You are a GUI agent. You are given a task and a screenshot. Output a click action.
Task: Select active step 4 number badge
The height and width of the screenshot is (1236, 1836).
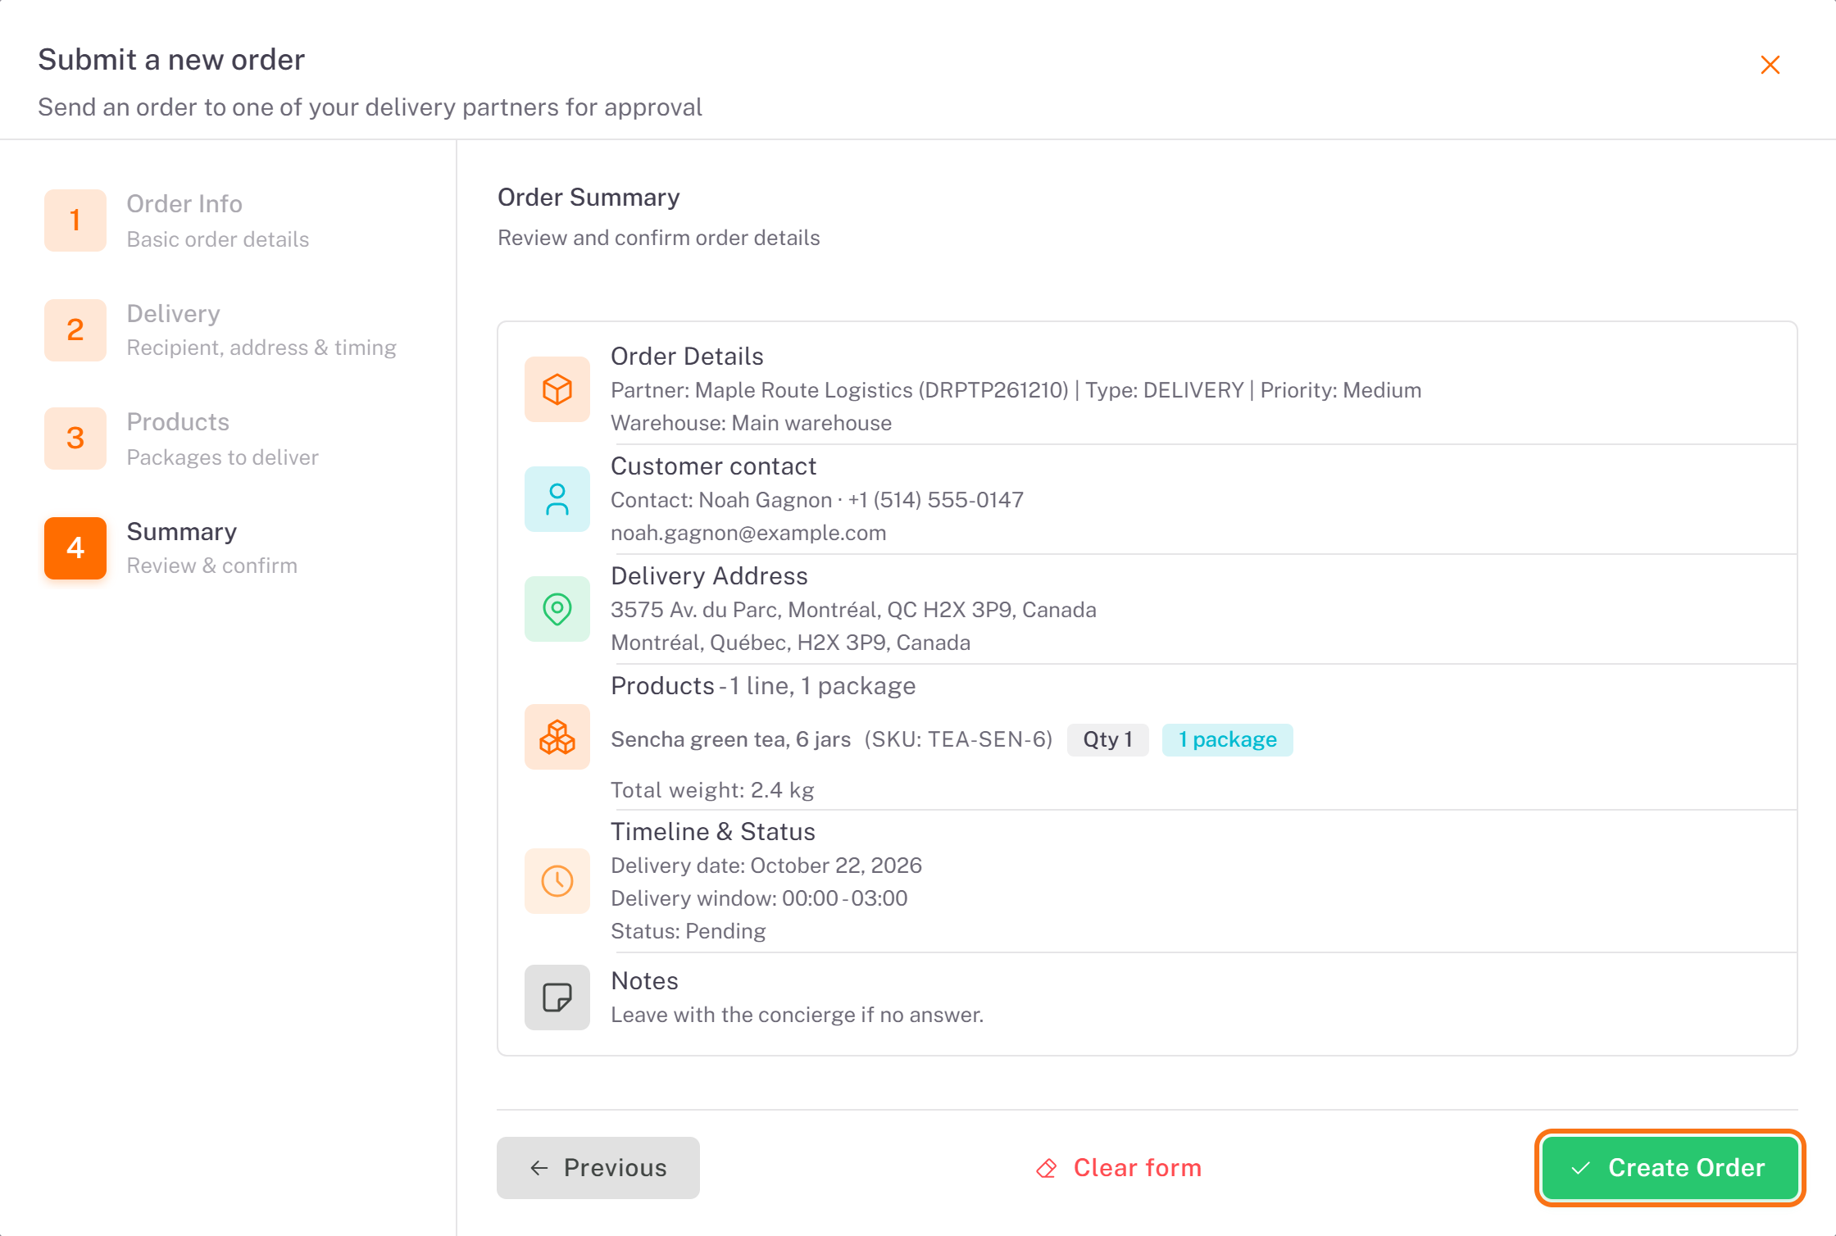(x=75, y=548)
